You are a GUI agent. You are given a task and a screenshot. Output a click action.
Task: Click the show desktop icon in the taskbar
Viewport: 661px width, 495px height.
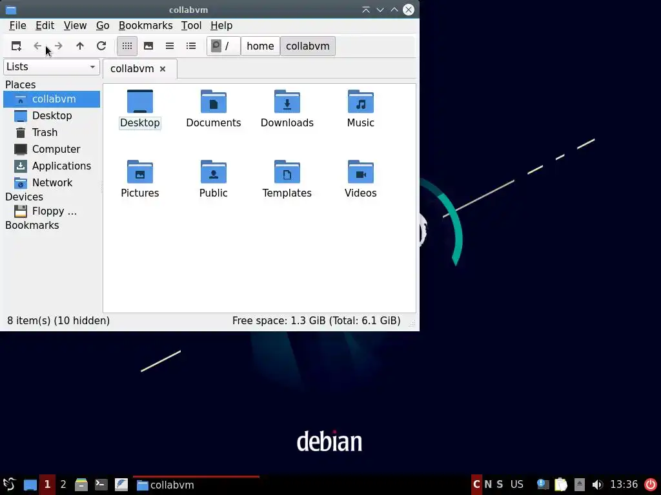pos(30,485)
